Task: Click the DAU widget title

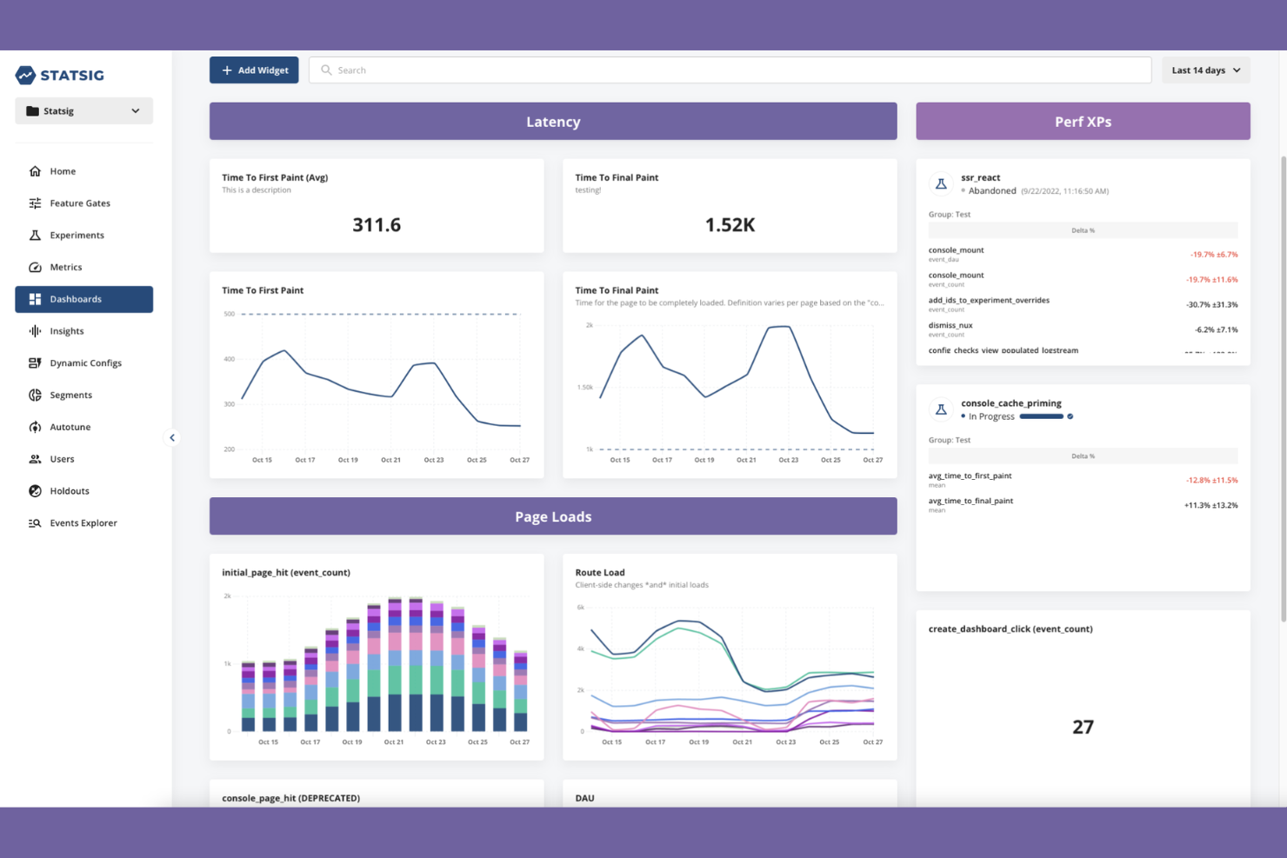Action: [584, 798]
